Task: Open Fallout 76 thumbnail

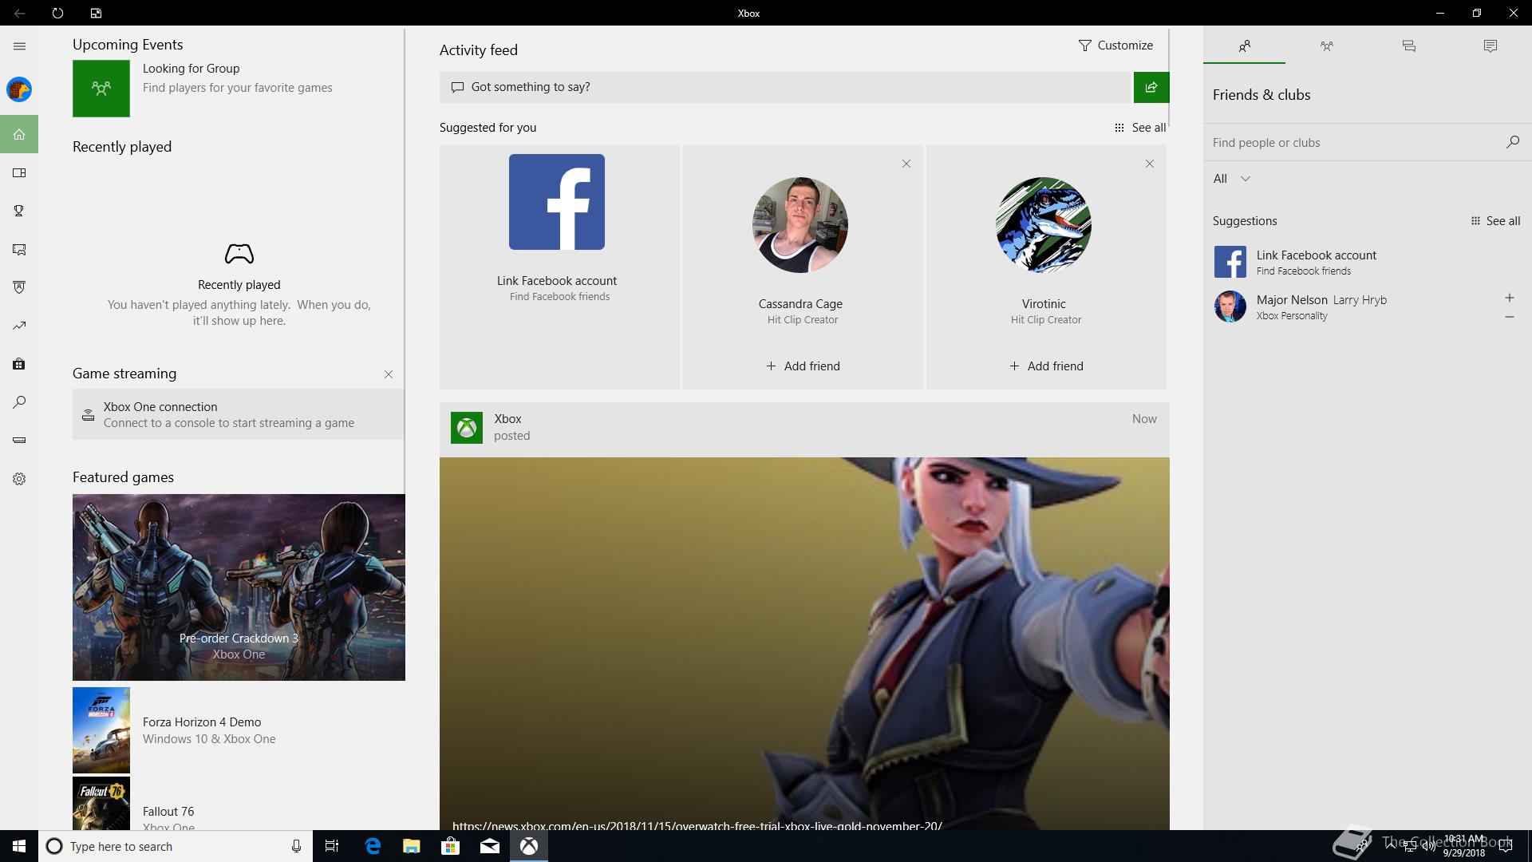Action: tap(101, 804)
